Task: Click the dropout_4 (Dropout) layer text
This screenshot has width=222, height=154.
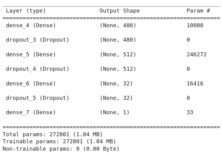Action: click(37, 69)
